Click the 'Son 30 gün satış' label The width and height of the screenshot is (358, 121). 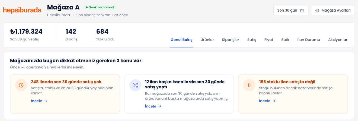[x=24, y=39]
